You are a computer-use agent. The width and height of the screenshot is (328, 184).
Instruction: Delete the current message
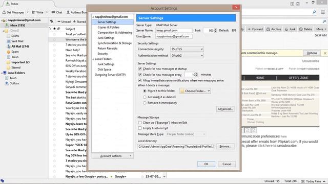click(x=305, y=29)
